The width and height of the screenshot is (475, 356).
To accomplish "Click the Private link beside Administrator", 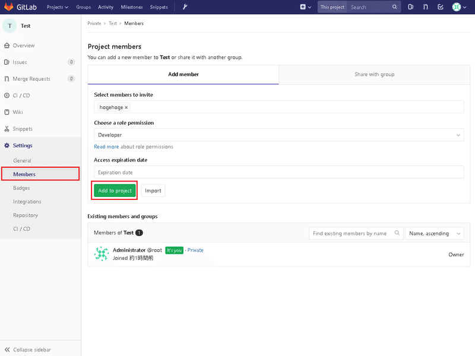I will (x=195, y=250).
